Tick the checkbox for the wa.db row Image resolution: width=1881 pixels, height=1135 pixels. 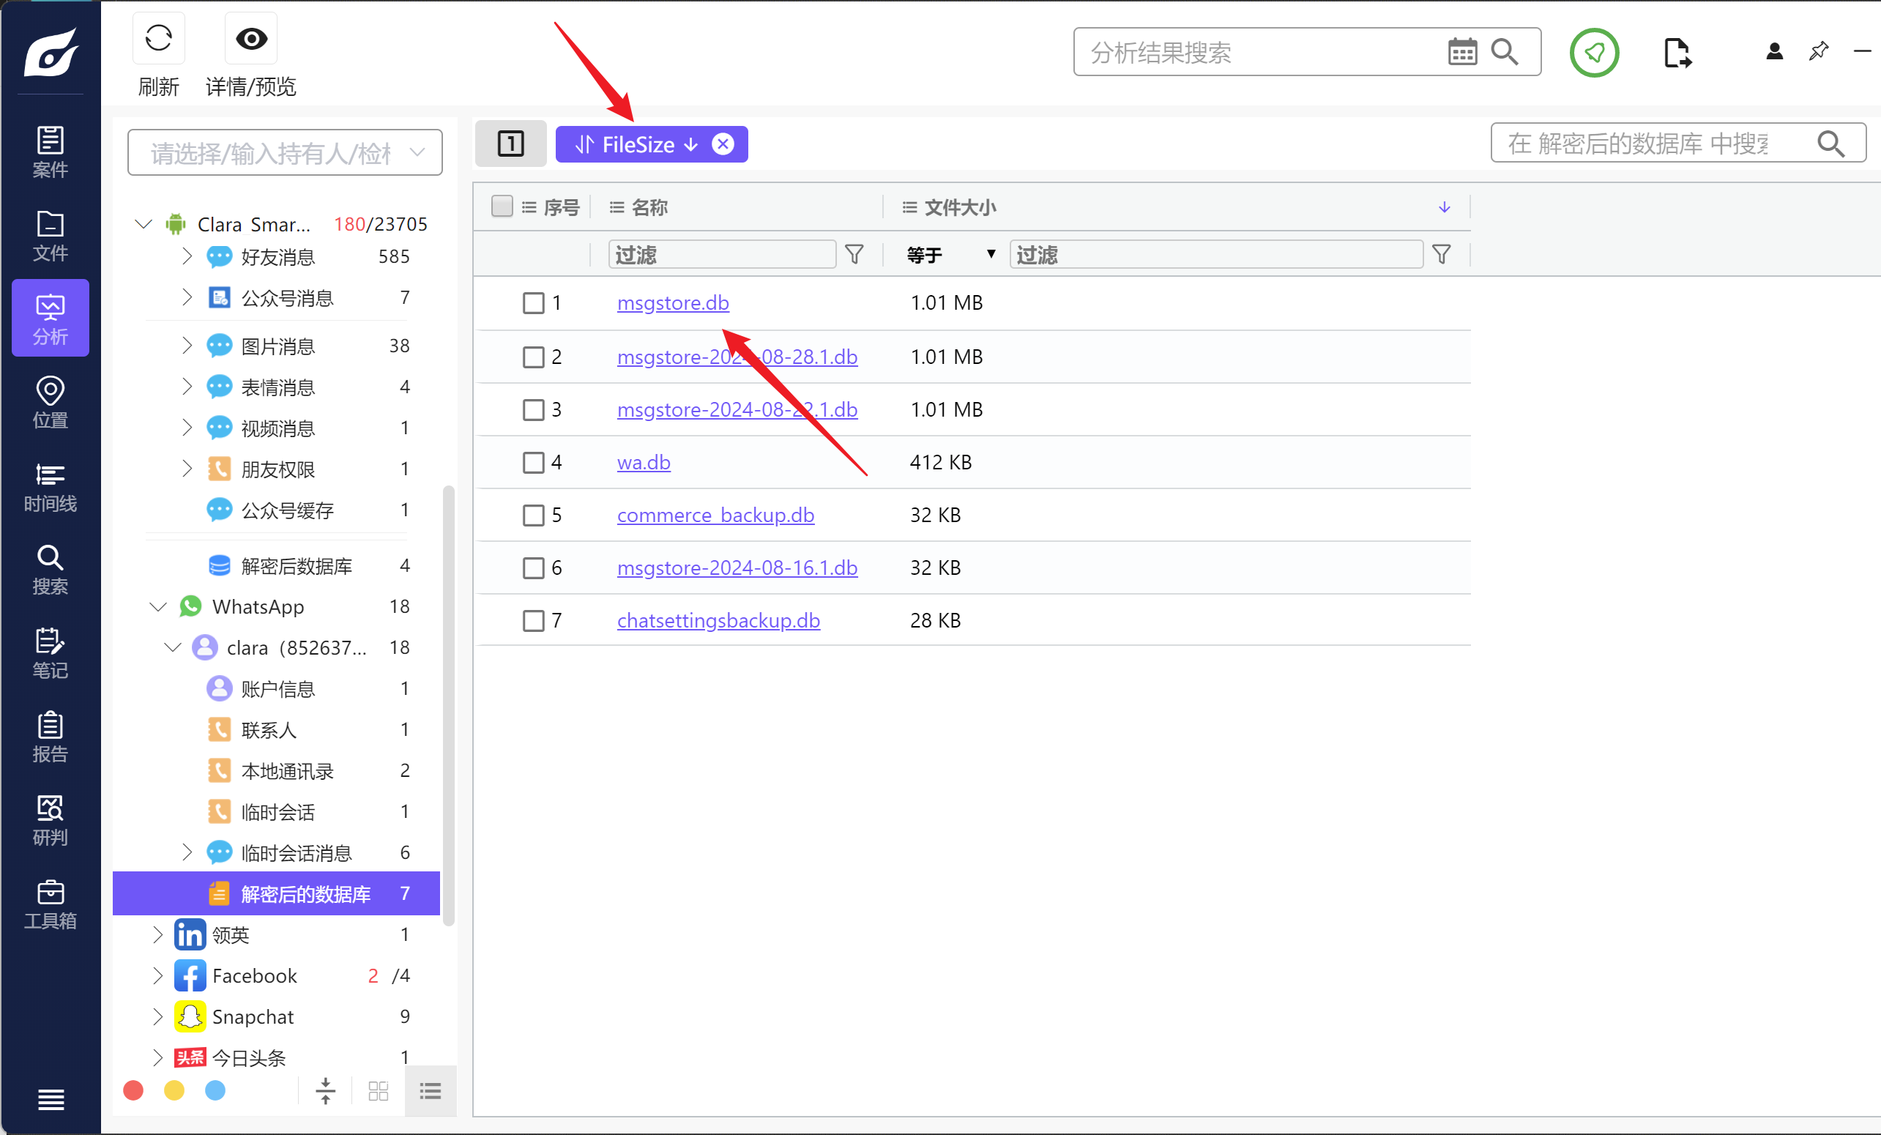tap(533, 464)
